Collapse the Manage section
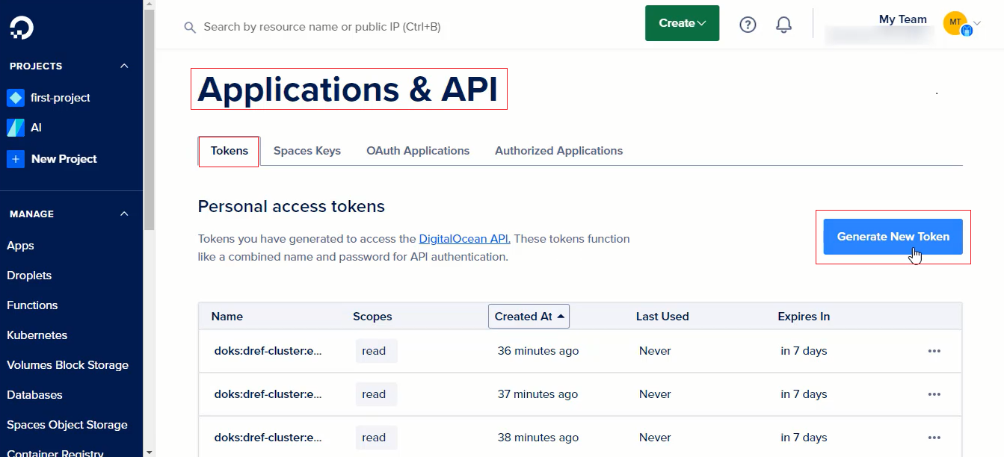 pos(124,214)
